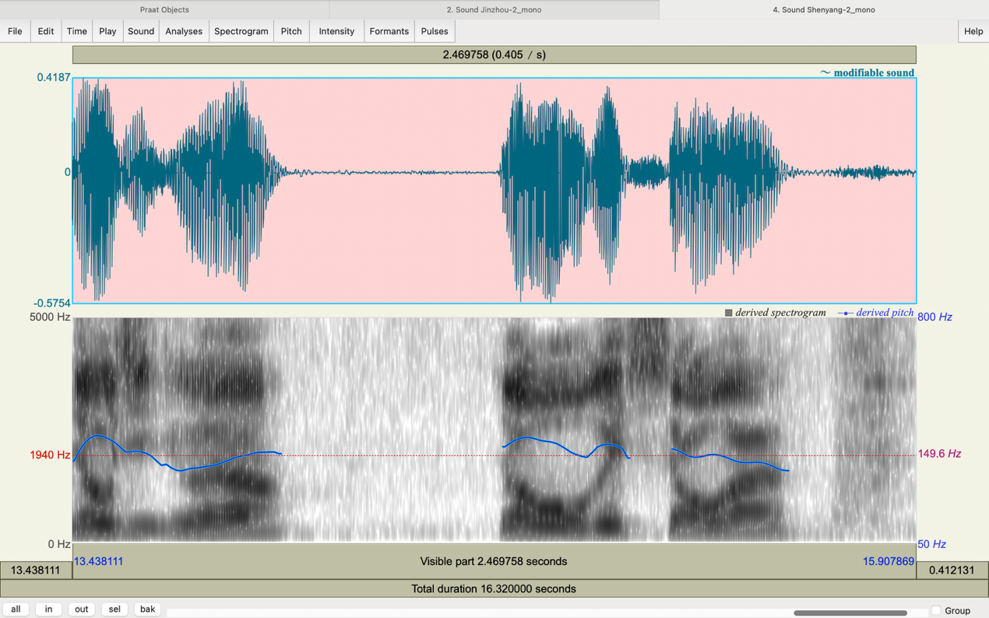989x618 pixels.
Task: Expand the Formants menu
Action: [x=389, y=31]
